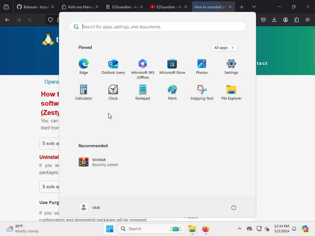Close the Add-ons Manager tab

pos(97,7)
